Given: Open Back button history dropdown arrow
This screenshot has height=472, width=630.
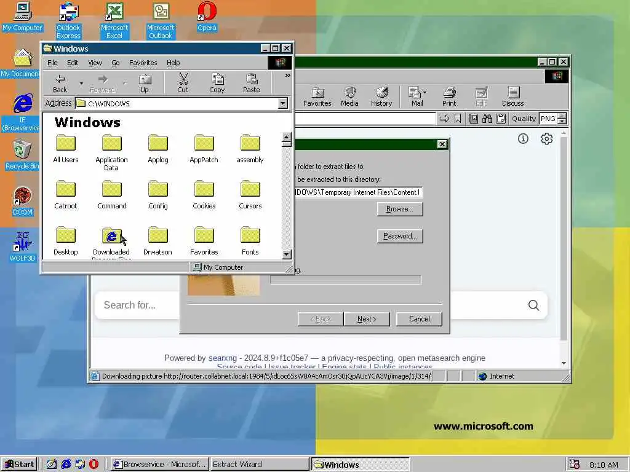Looking at the screenshot, I should click(x=81, y=84).
